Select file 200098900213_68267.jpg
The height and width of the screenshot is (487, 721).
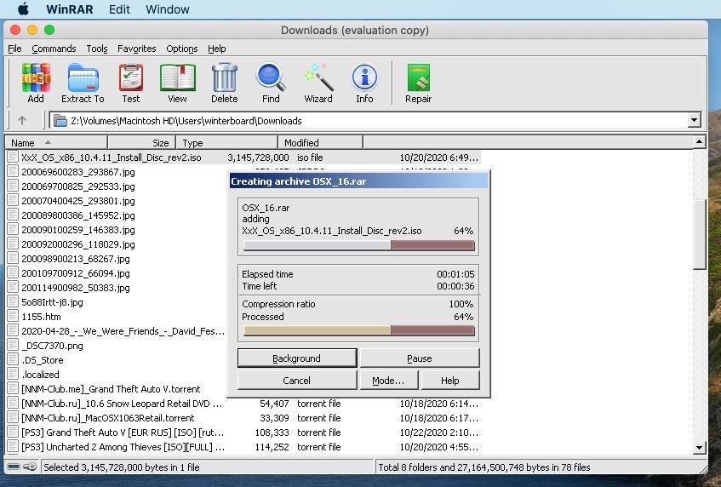(76, 259)
